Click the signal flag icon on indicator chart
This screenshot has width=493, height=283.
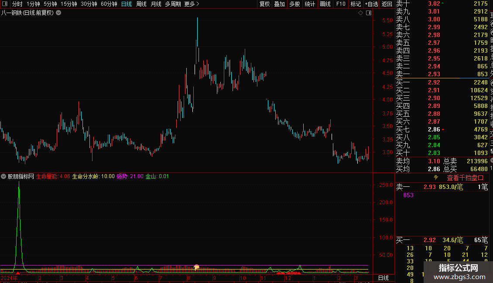pos(196,267)
